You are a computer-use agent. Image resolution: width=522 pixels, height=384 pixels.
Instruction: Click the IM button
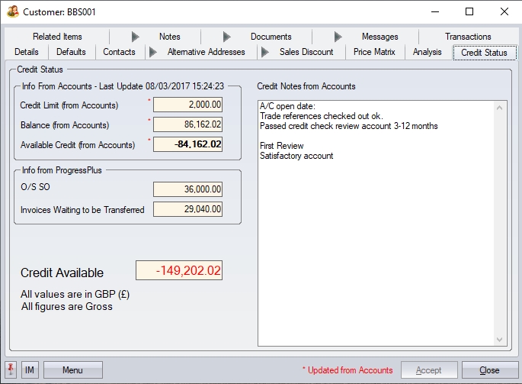click(30, 370)
